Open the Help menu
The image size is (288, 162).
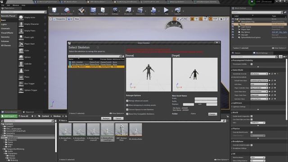click(23, 5)
